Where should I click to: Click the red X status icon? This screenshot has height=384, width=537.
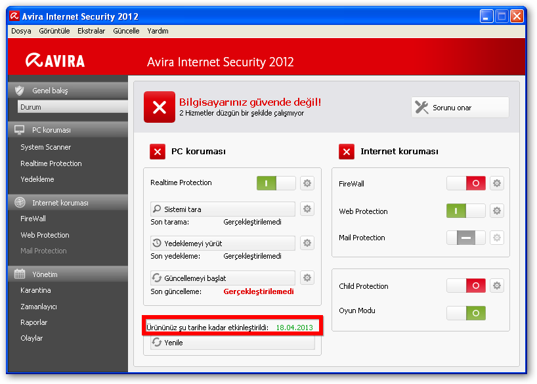pos(160,107)
